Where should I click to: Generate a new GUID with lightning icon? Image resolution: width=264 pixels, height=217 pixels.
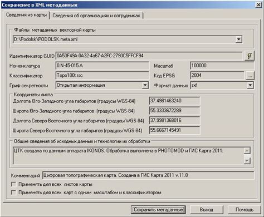(250, 56)
